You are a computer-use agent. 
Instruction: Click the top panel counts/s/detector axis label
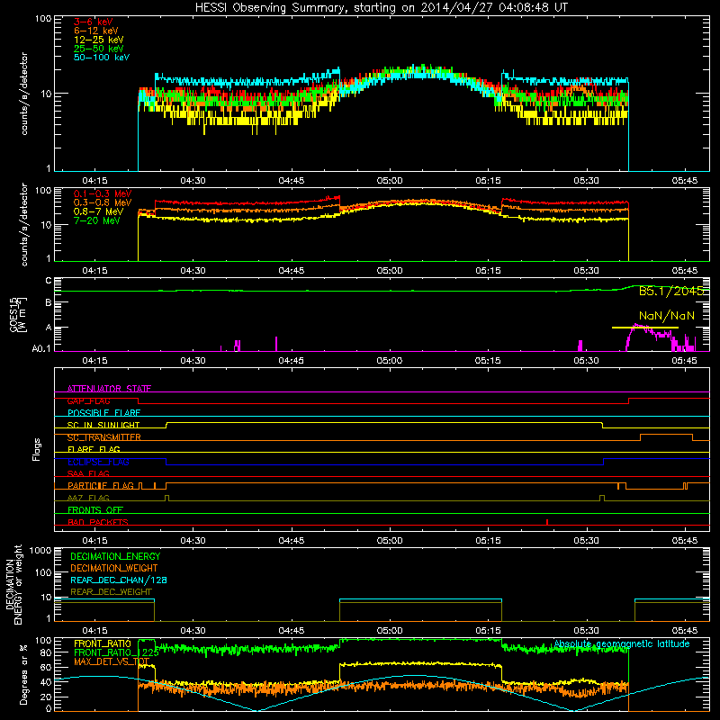24,94
